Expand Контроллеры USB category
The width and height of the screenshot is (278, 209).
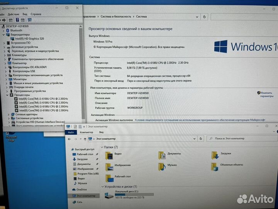(x=6, y=71)
